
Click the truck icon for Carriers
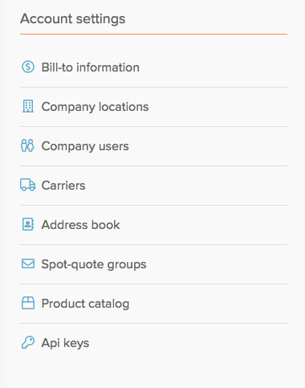[28, 185]
